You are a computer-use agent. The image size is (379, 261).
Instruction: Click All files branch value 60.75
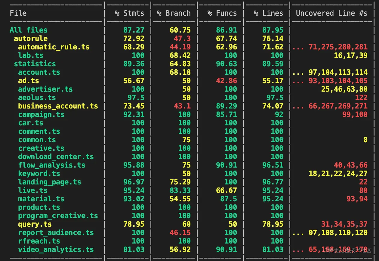[x=180, y=30]
